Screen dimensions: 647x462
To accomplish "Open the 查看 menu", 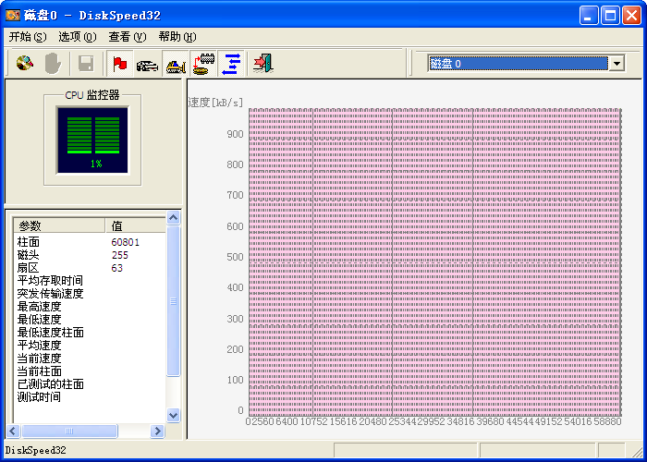I will tap(127, 37).
